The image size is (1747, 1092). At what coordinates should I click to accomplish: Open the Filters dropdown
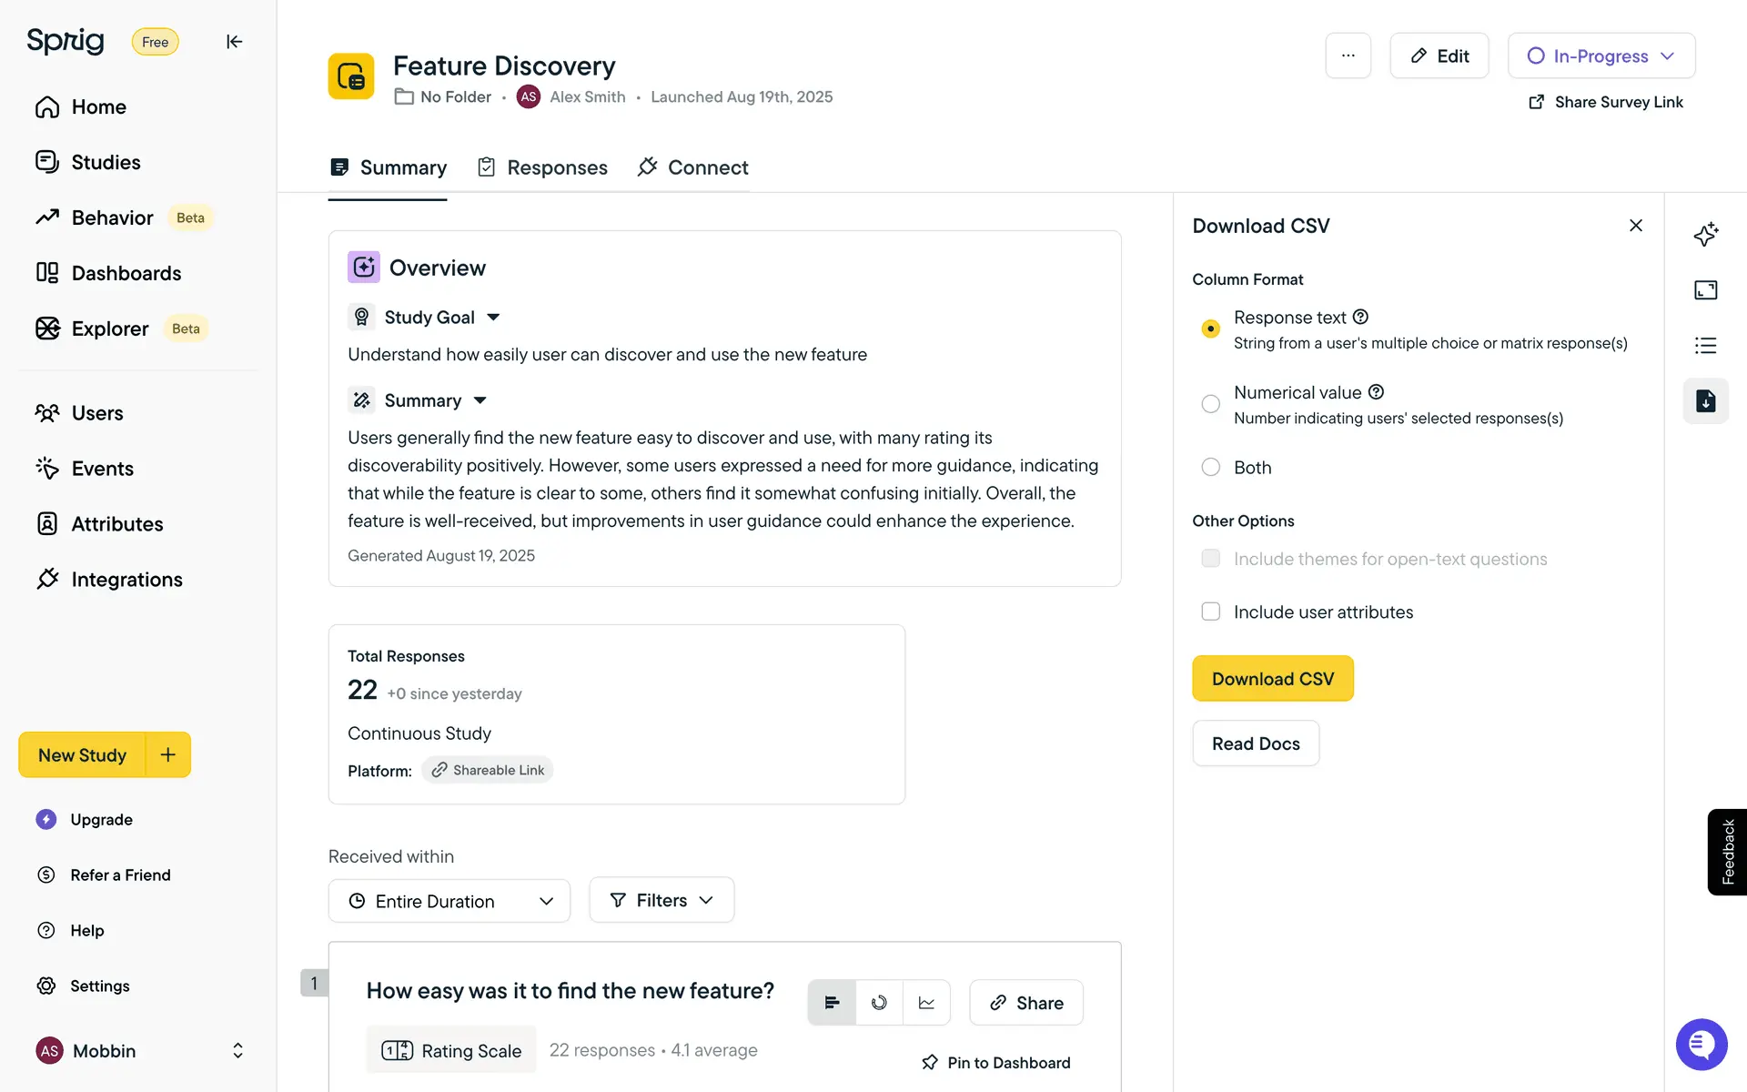[x=661, y=900]
